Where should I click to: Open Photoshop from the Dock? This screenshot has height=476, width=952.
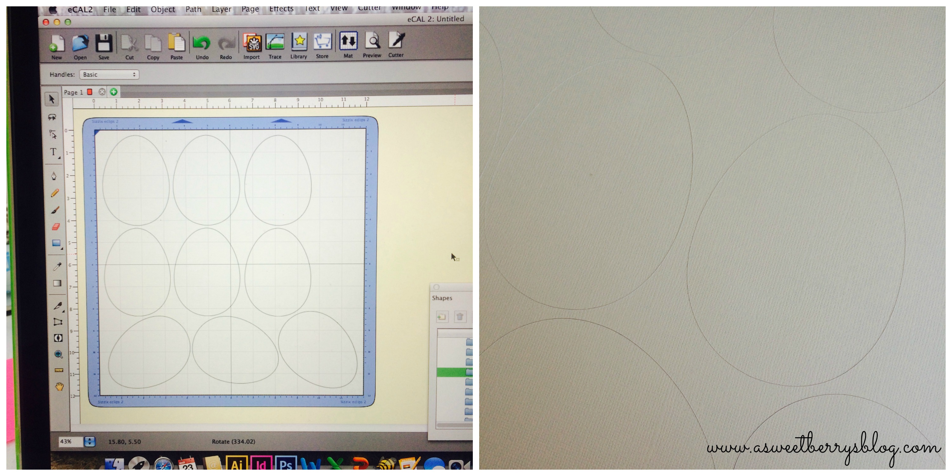(x=286, y=463)
